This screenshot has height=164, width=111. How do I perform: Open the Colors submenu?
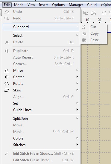(x=77, y=138)
